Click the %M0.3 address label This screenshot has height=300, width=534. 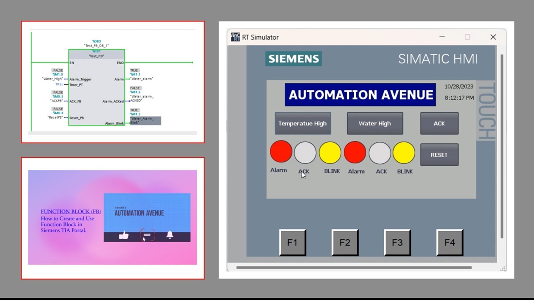(x=58, y=97)
